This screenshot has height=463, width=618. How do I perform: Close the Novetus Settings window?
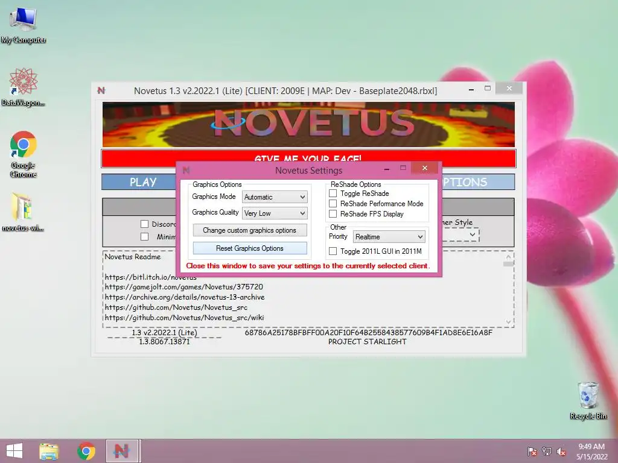424,168
